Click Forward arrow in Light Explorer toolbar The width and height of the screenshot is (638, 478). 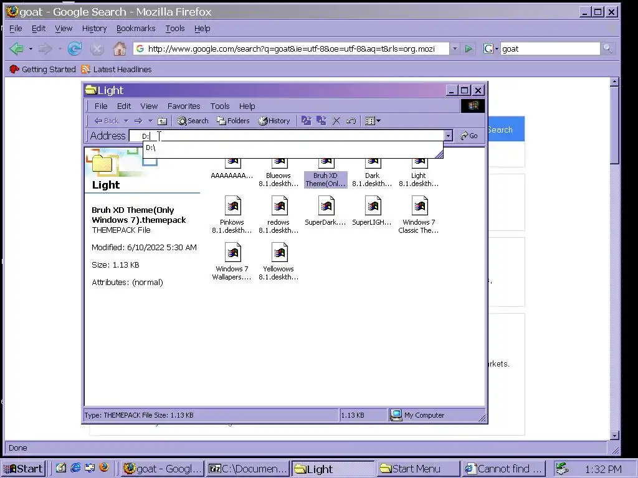(138, 121)
